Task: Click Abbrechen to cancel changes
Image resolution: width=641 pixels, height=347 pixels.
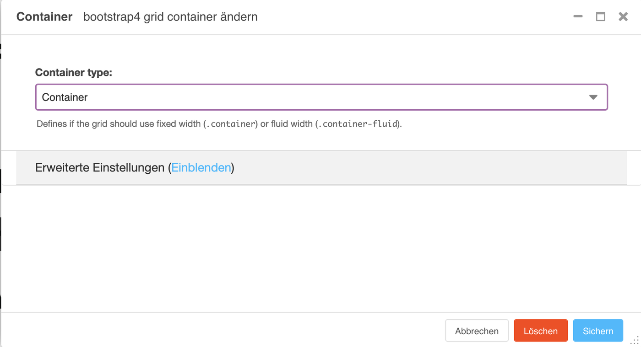Action: [477, 331]
